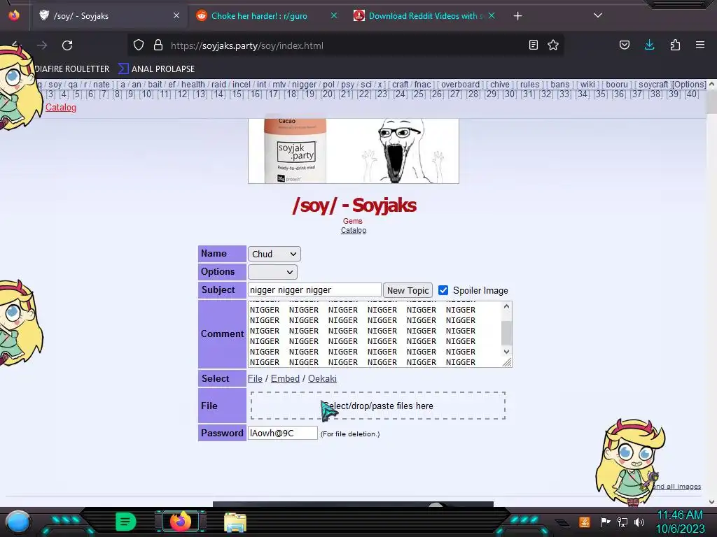The width and height of the screenshot is (717, 537).
Task: Expand the Name dropdown showing Chud
Action: tap(274, 254)
